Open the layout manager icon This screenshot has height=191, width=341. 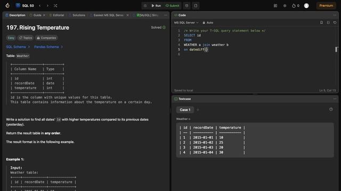(275, 6)
